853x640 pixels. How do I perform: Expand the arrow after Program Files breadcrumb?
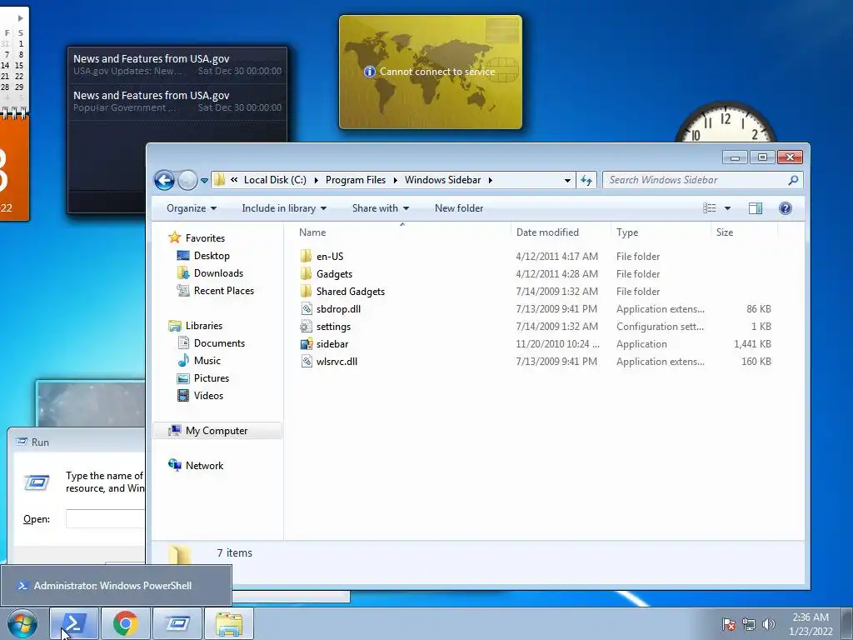click(x=395, y=180)
